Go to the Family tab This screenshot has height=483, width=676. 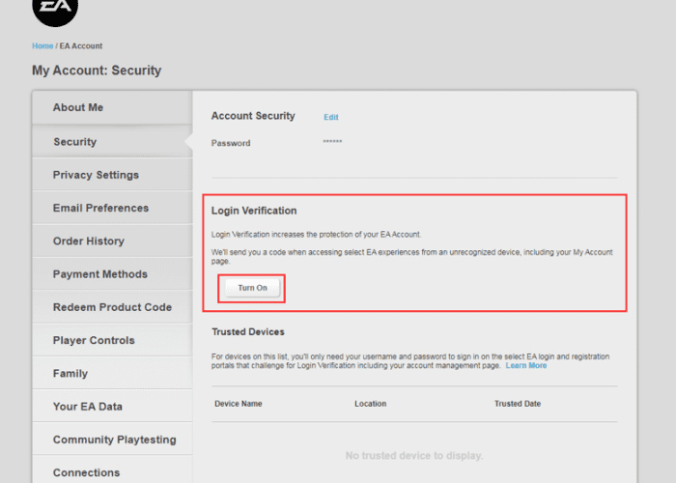pyautogui.click(x=70, y=373)
